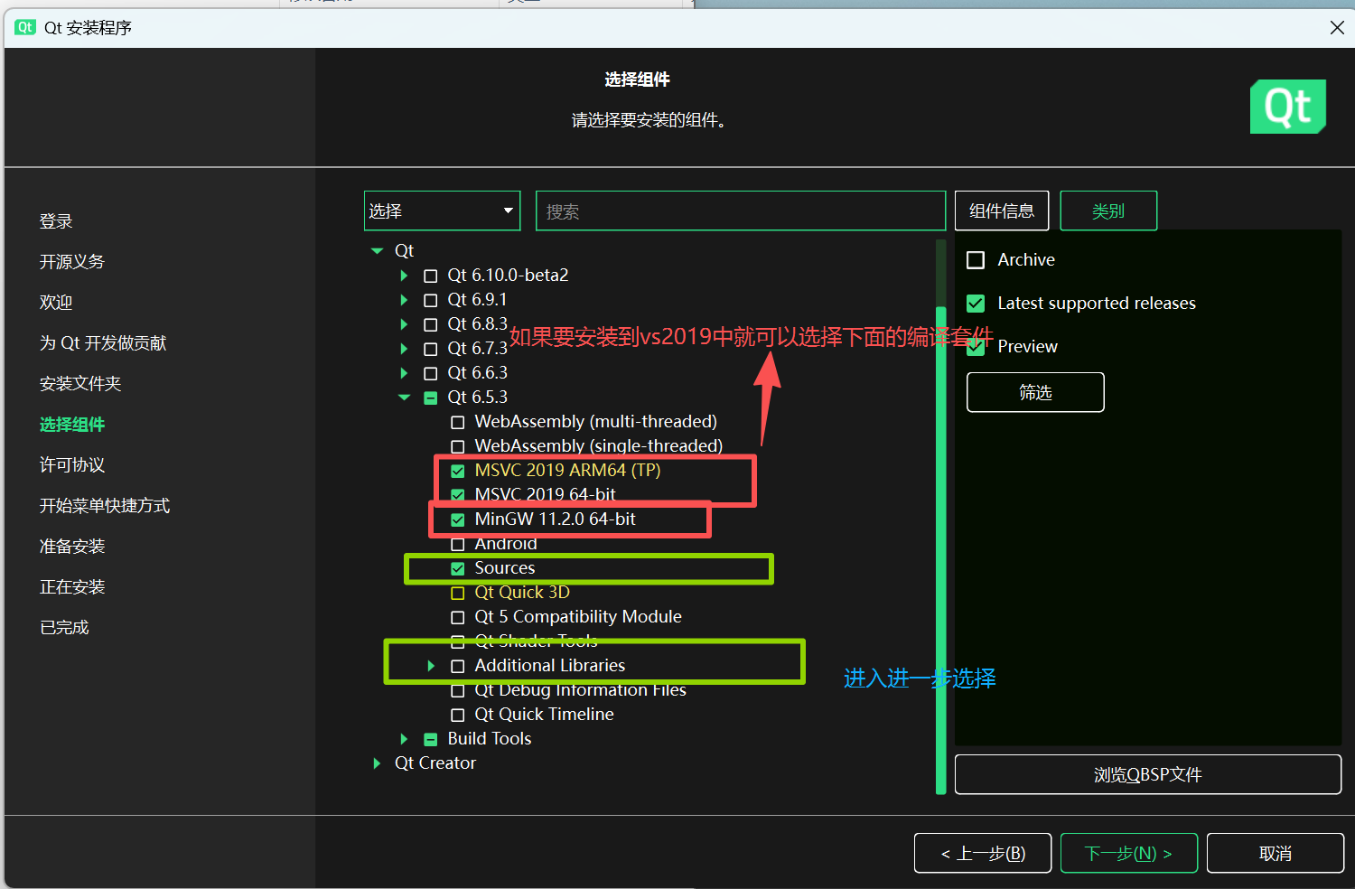Image resolution: width=1355 pixels, height=889 pixels.
Task: Click the Qt installer title bar icon
Action: 25,27
